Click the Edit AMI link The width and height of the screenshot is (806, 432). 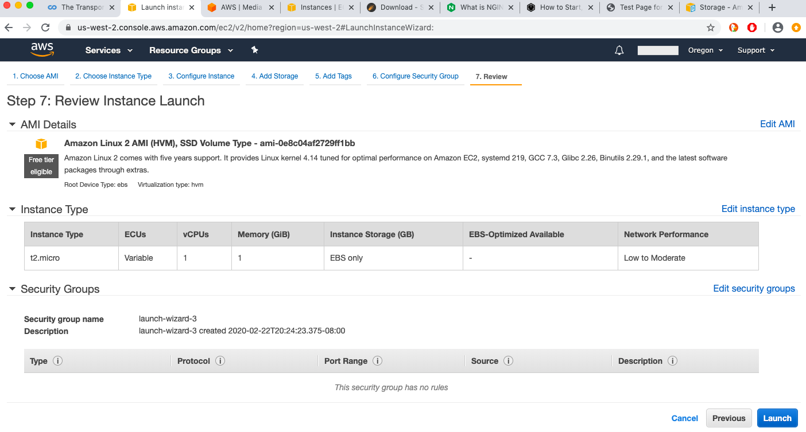click(x=777, y=124)
